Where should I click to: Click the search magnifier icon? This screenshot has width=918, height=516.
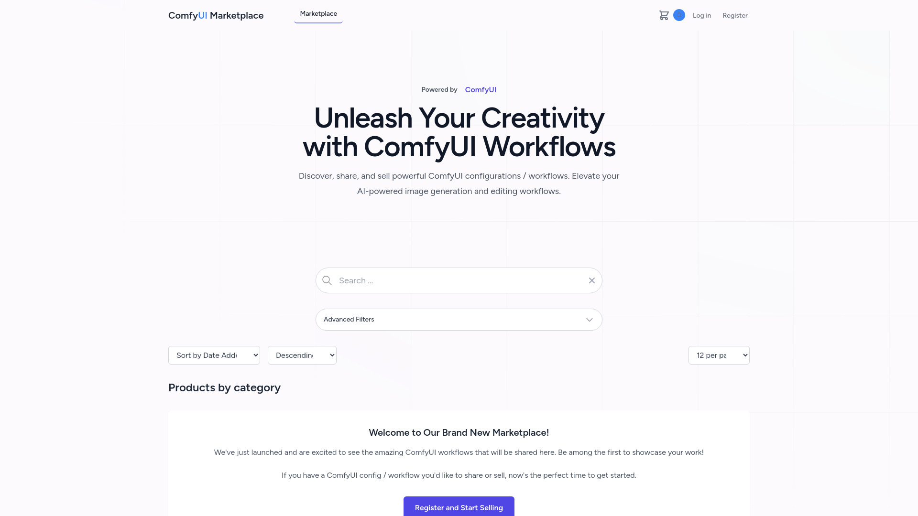[x=327, y=279]
